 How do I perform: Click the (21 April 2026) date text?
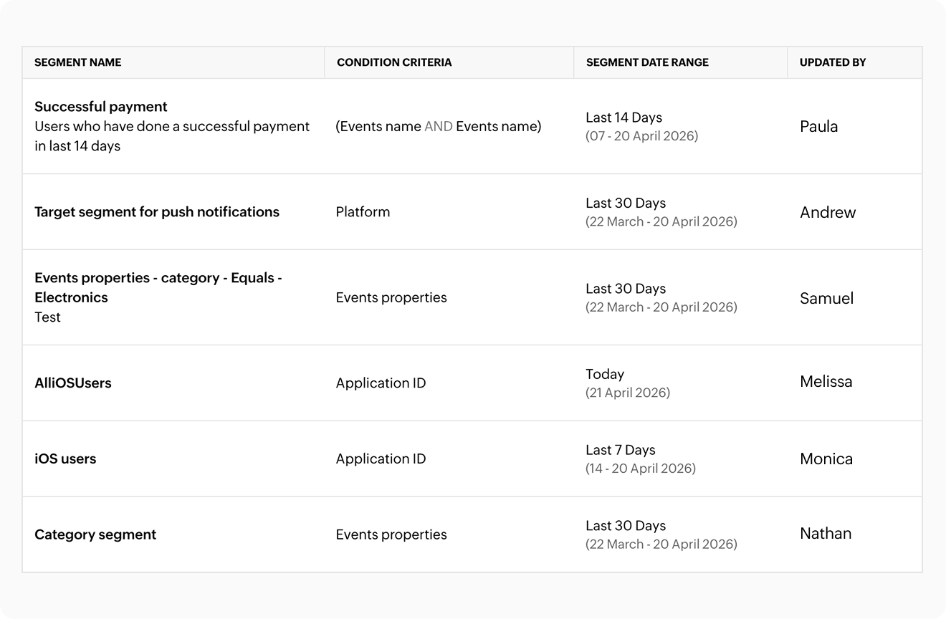click(628, 393)
